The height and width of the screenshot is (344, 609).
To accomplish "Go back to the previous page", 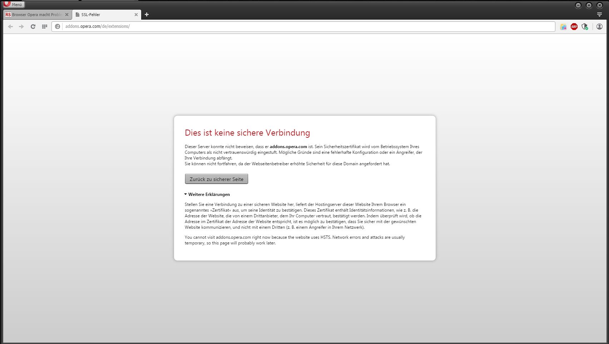I will [10, 26].
